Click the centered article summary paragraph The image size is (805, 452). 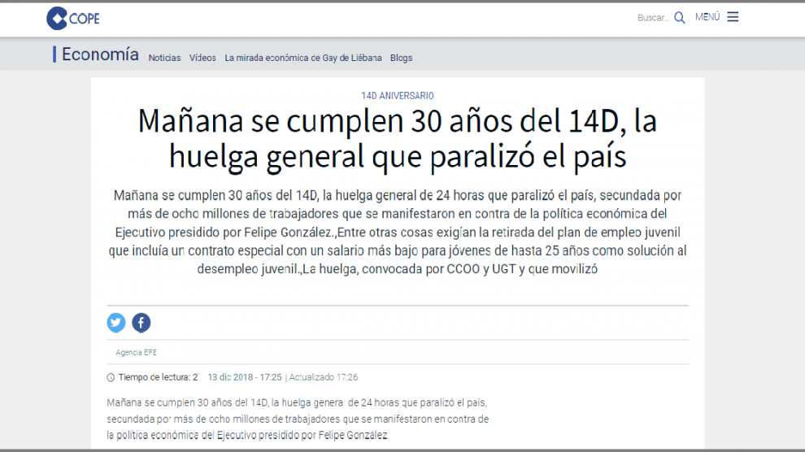pos(398,232)
